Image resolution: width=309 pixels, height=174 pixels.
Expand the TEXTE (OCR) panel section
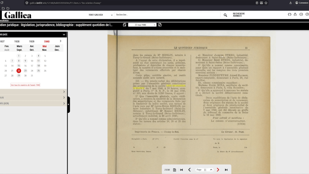33,104
